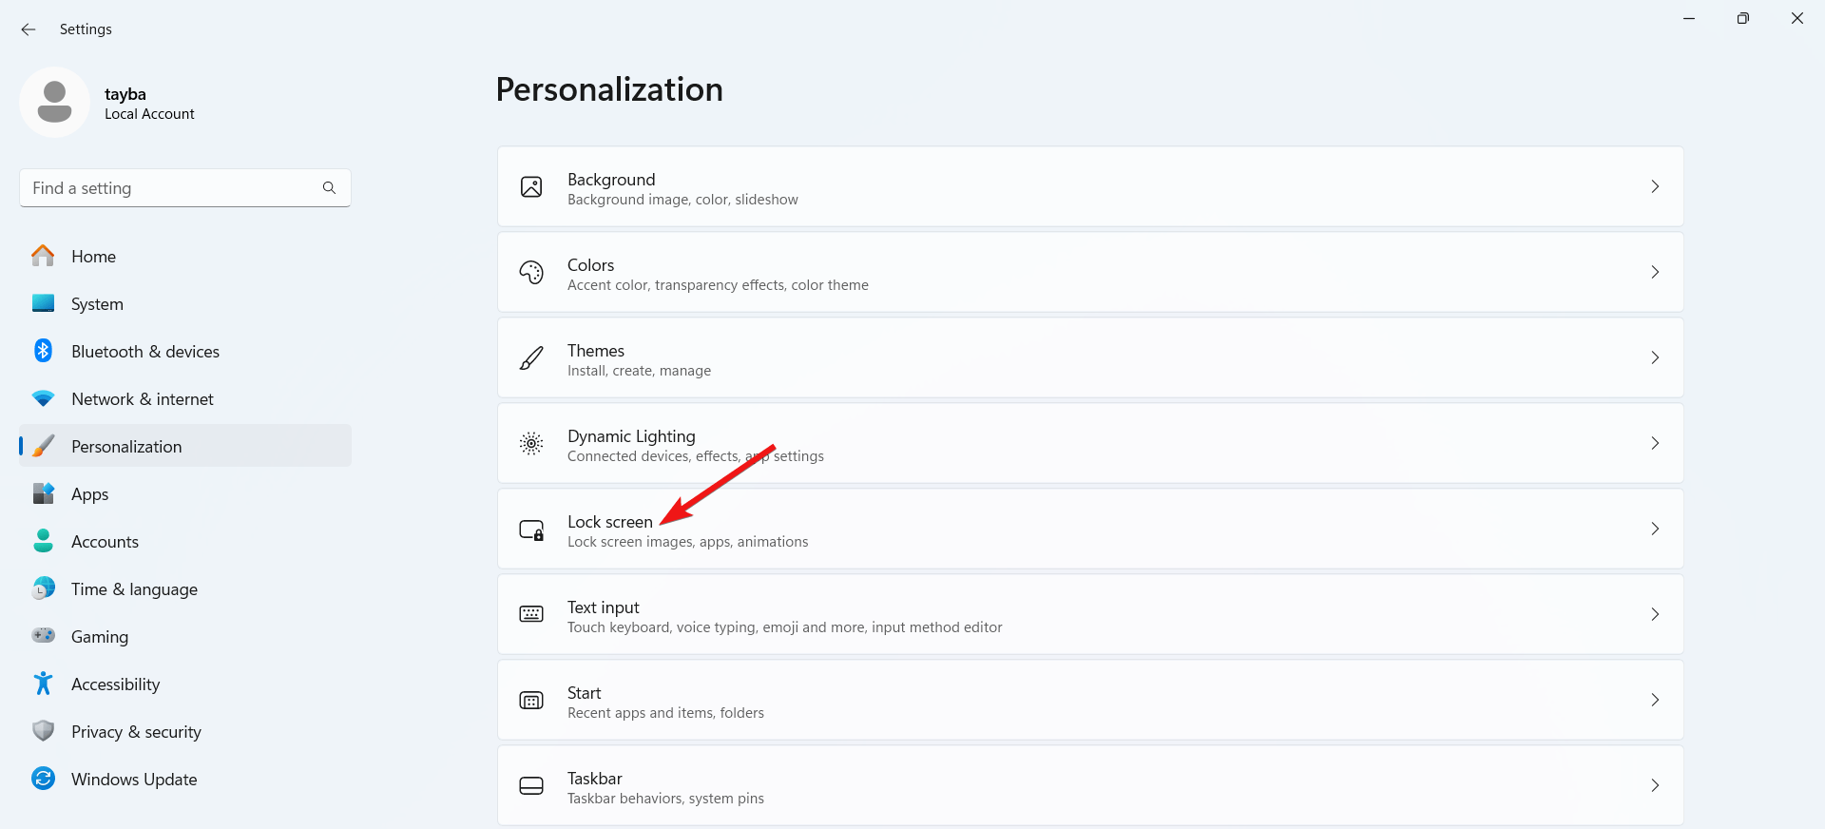Expand the Background row chevron

(1655, 186)
